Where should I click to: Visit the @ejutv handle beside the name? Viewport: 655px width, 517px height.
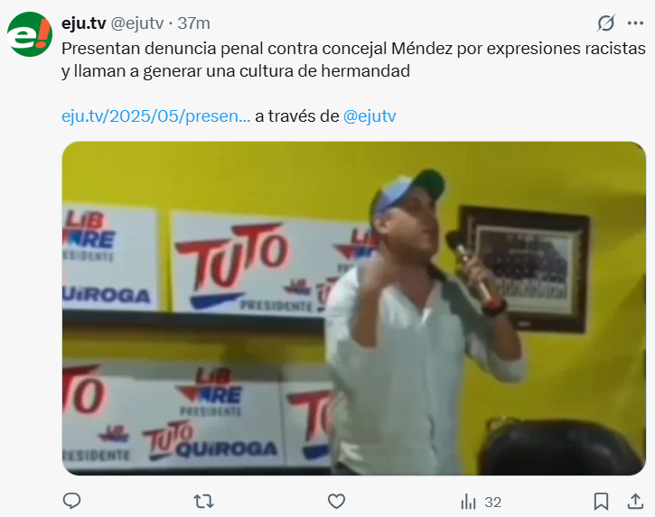tap(137, 23)
